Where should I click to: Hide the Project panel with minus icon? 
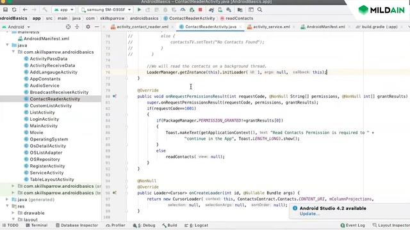[97, 27]
